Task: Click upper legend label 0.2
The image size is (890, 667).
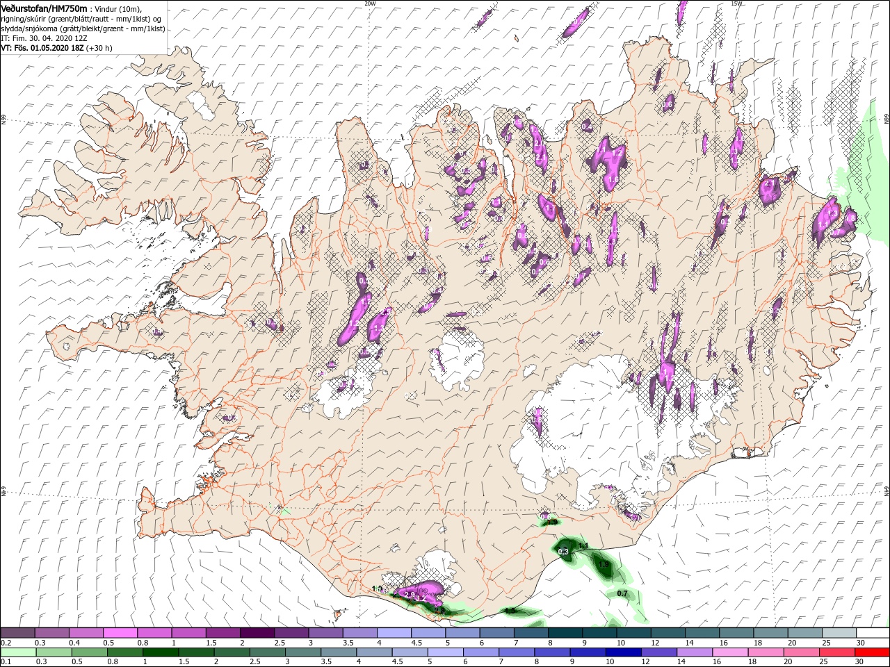Action: point(6,643)
